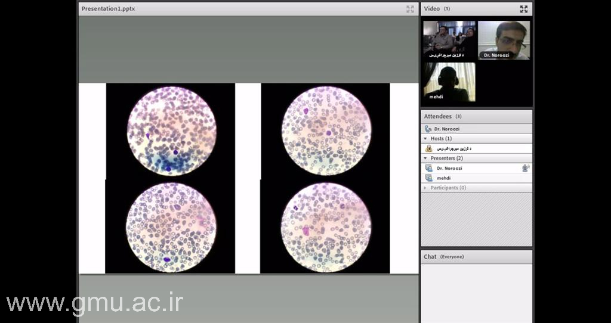Click the bottom-right blood smear image
Screen dimensions: 611x323
(326, 227)
